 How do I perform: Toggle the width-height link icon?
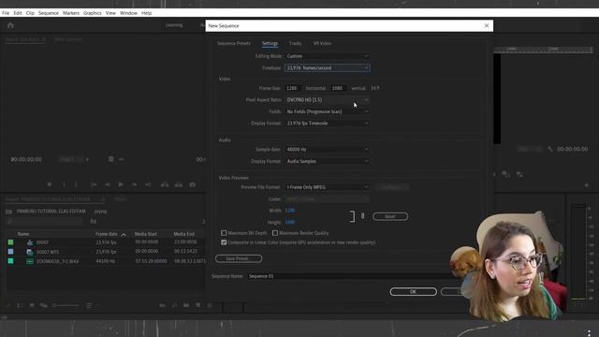click(x=362, y=216)
